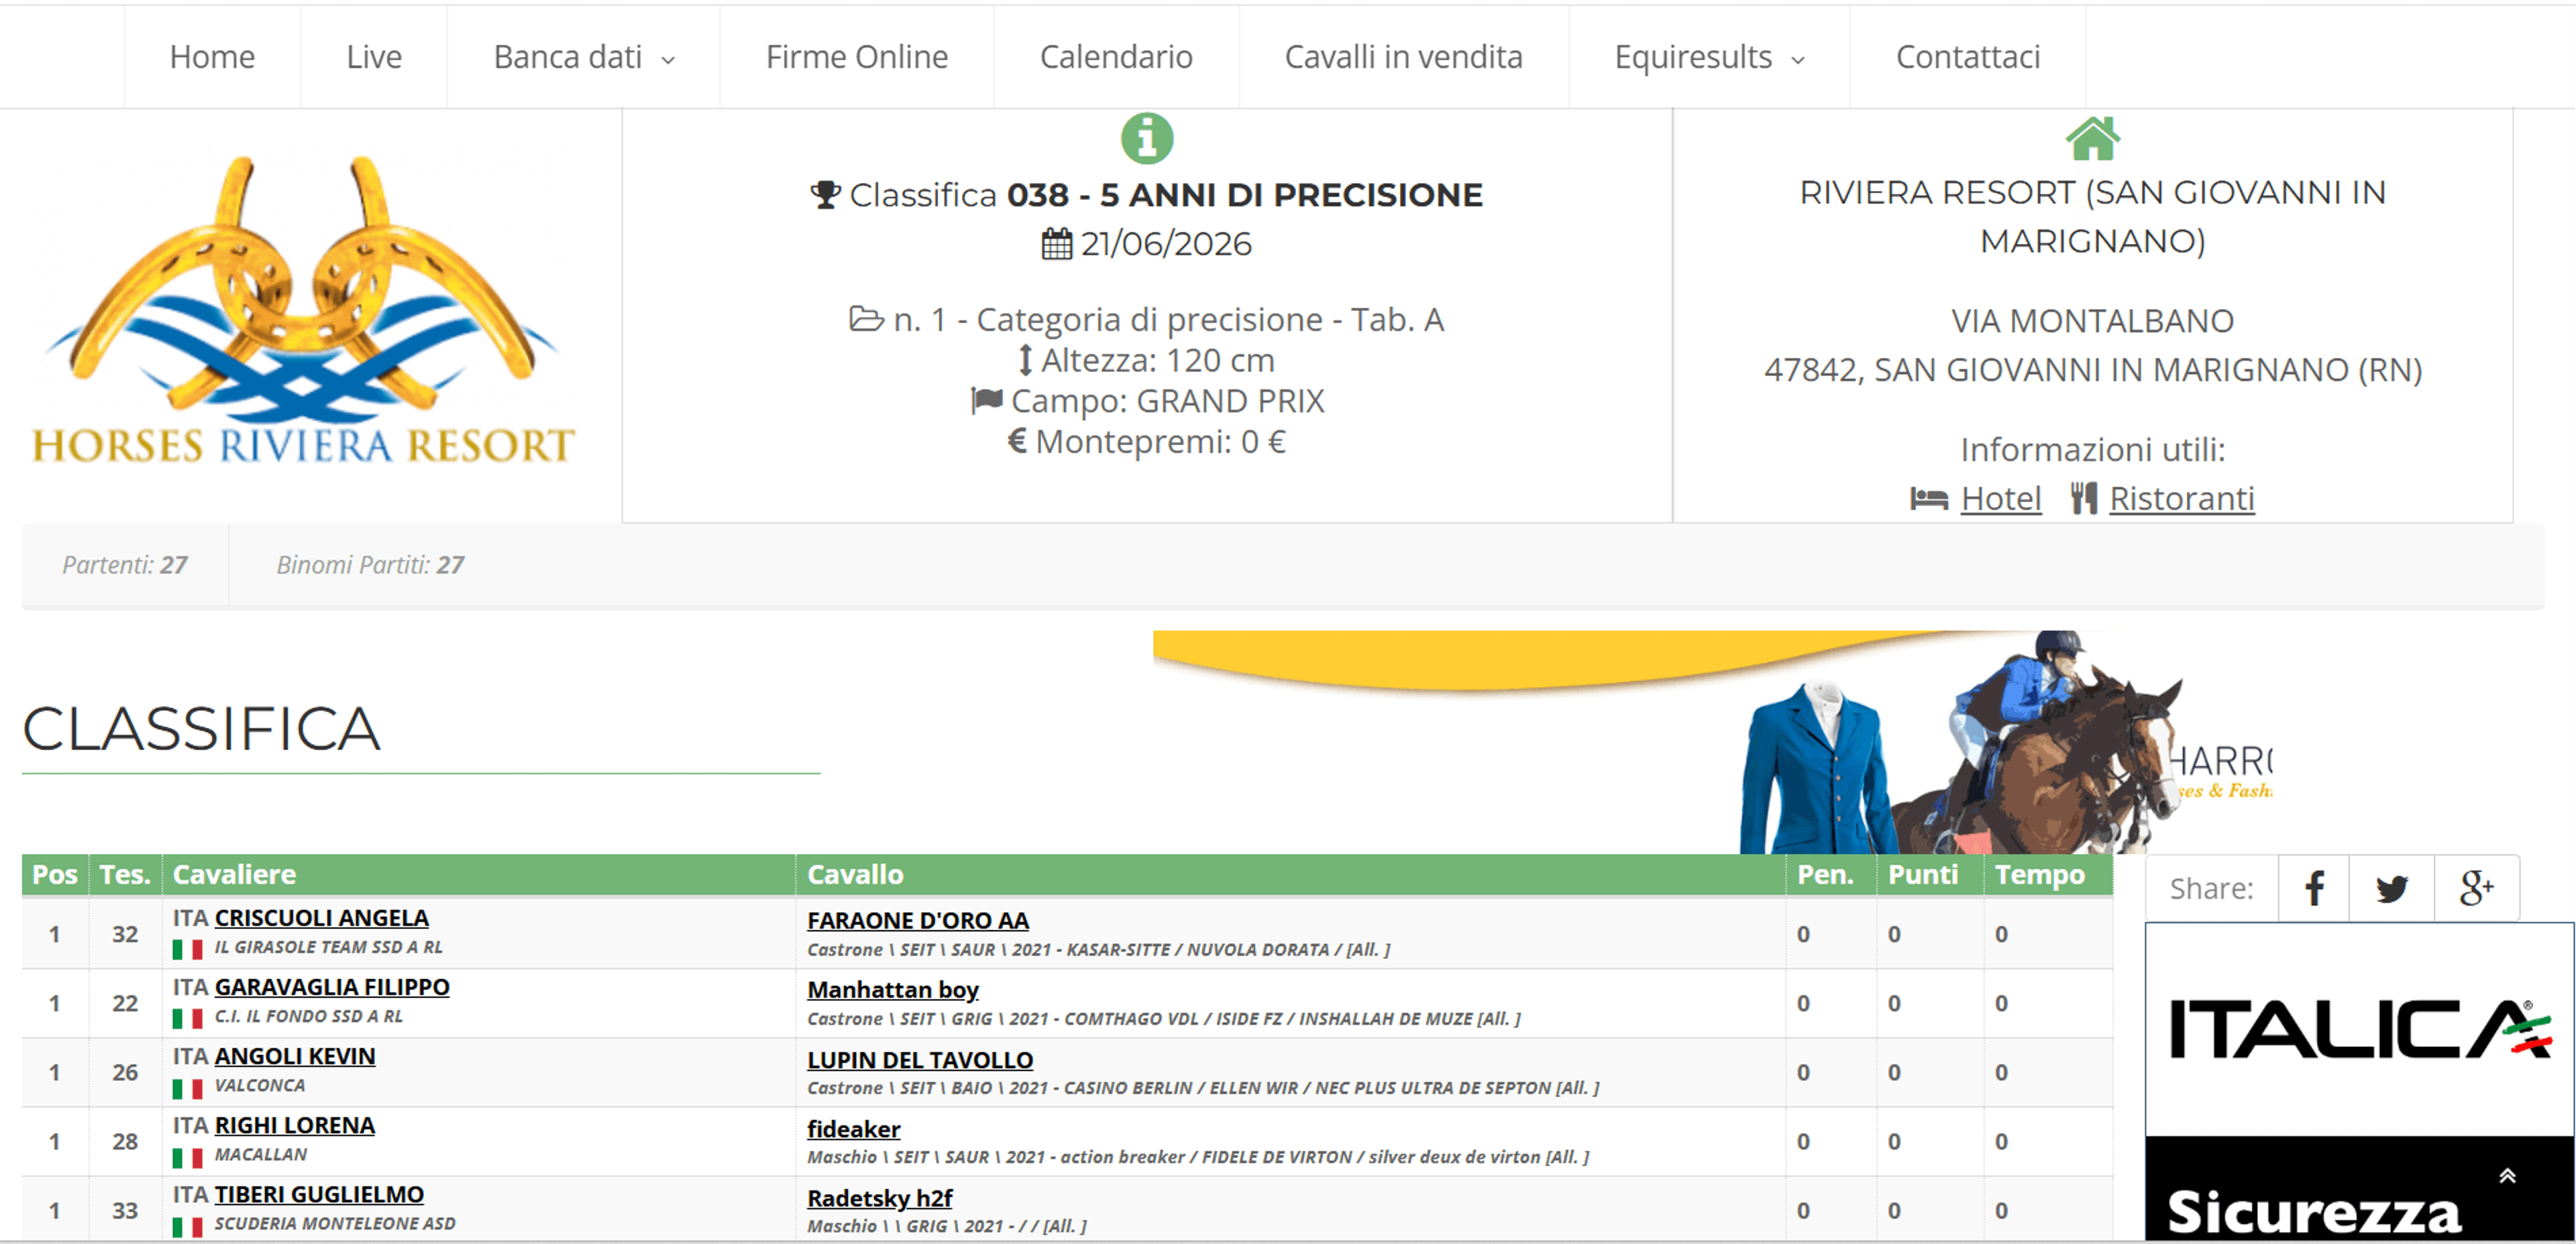Open rider GARAVAGLIA FILIPPO profile
The height and width of the screenshot is (1244, 2576).
coord(332,986)
